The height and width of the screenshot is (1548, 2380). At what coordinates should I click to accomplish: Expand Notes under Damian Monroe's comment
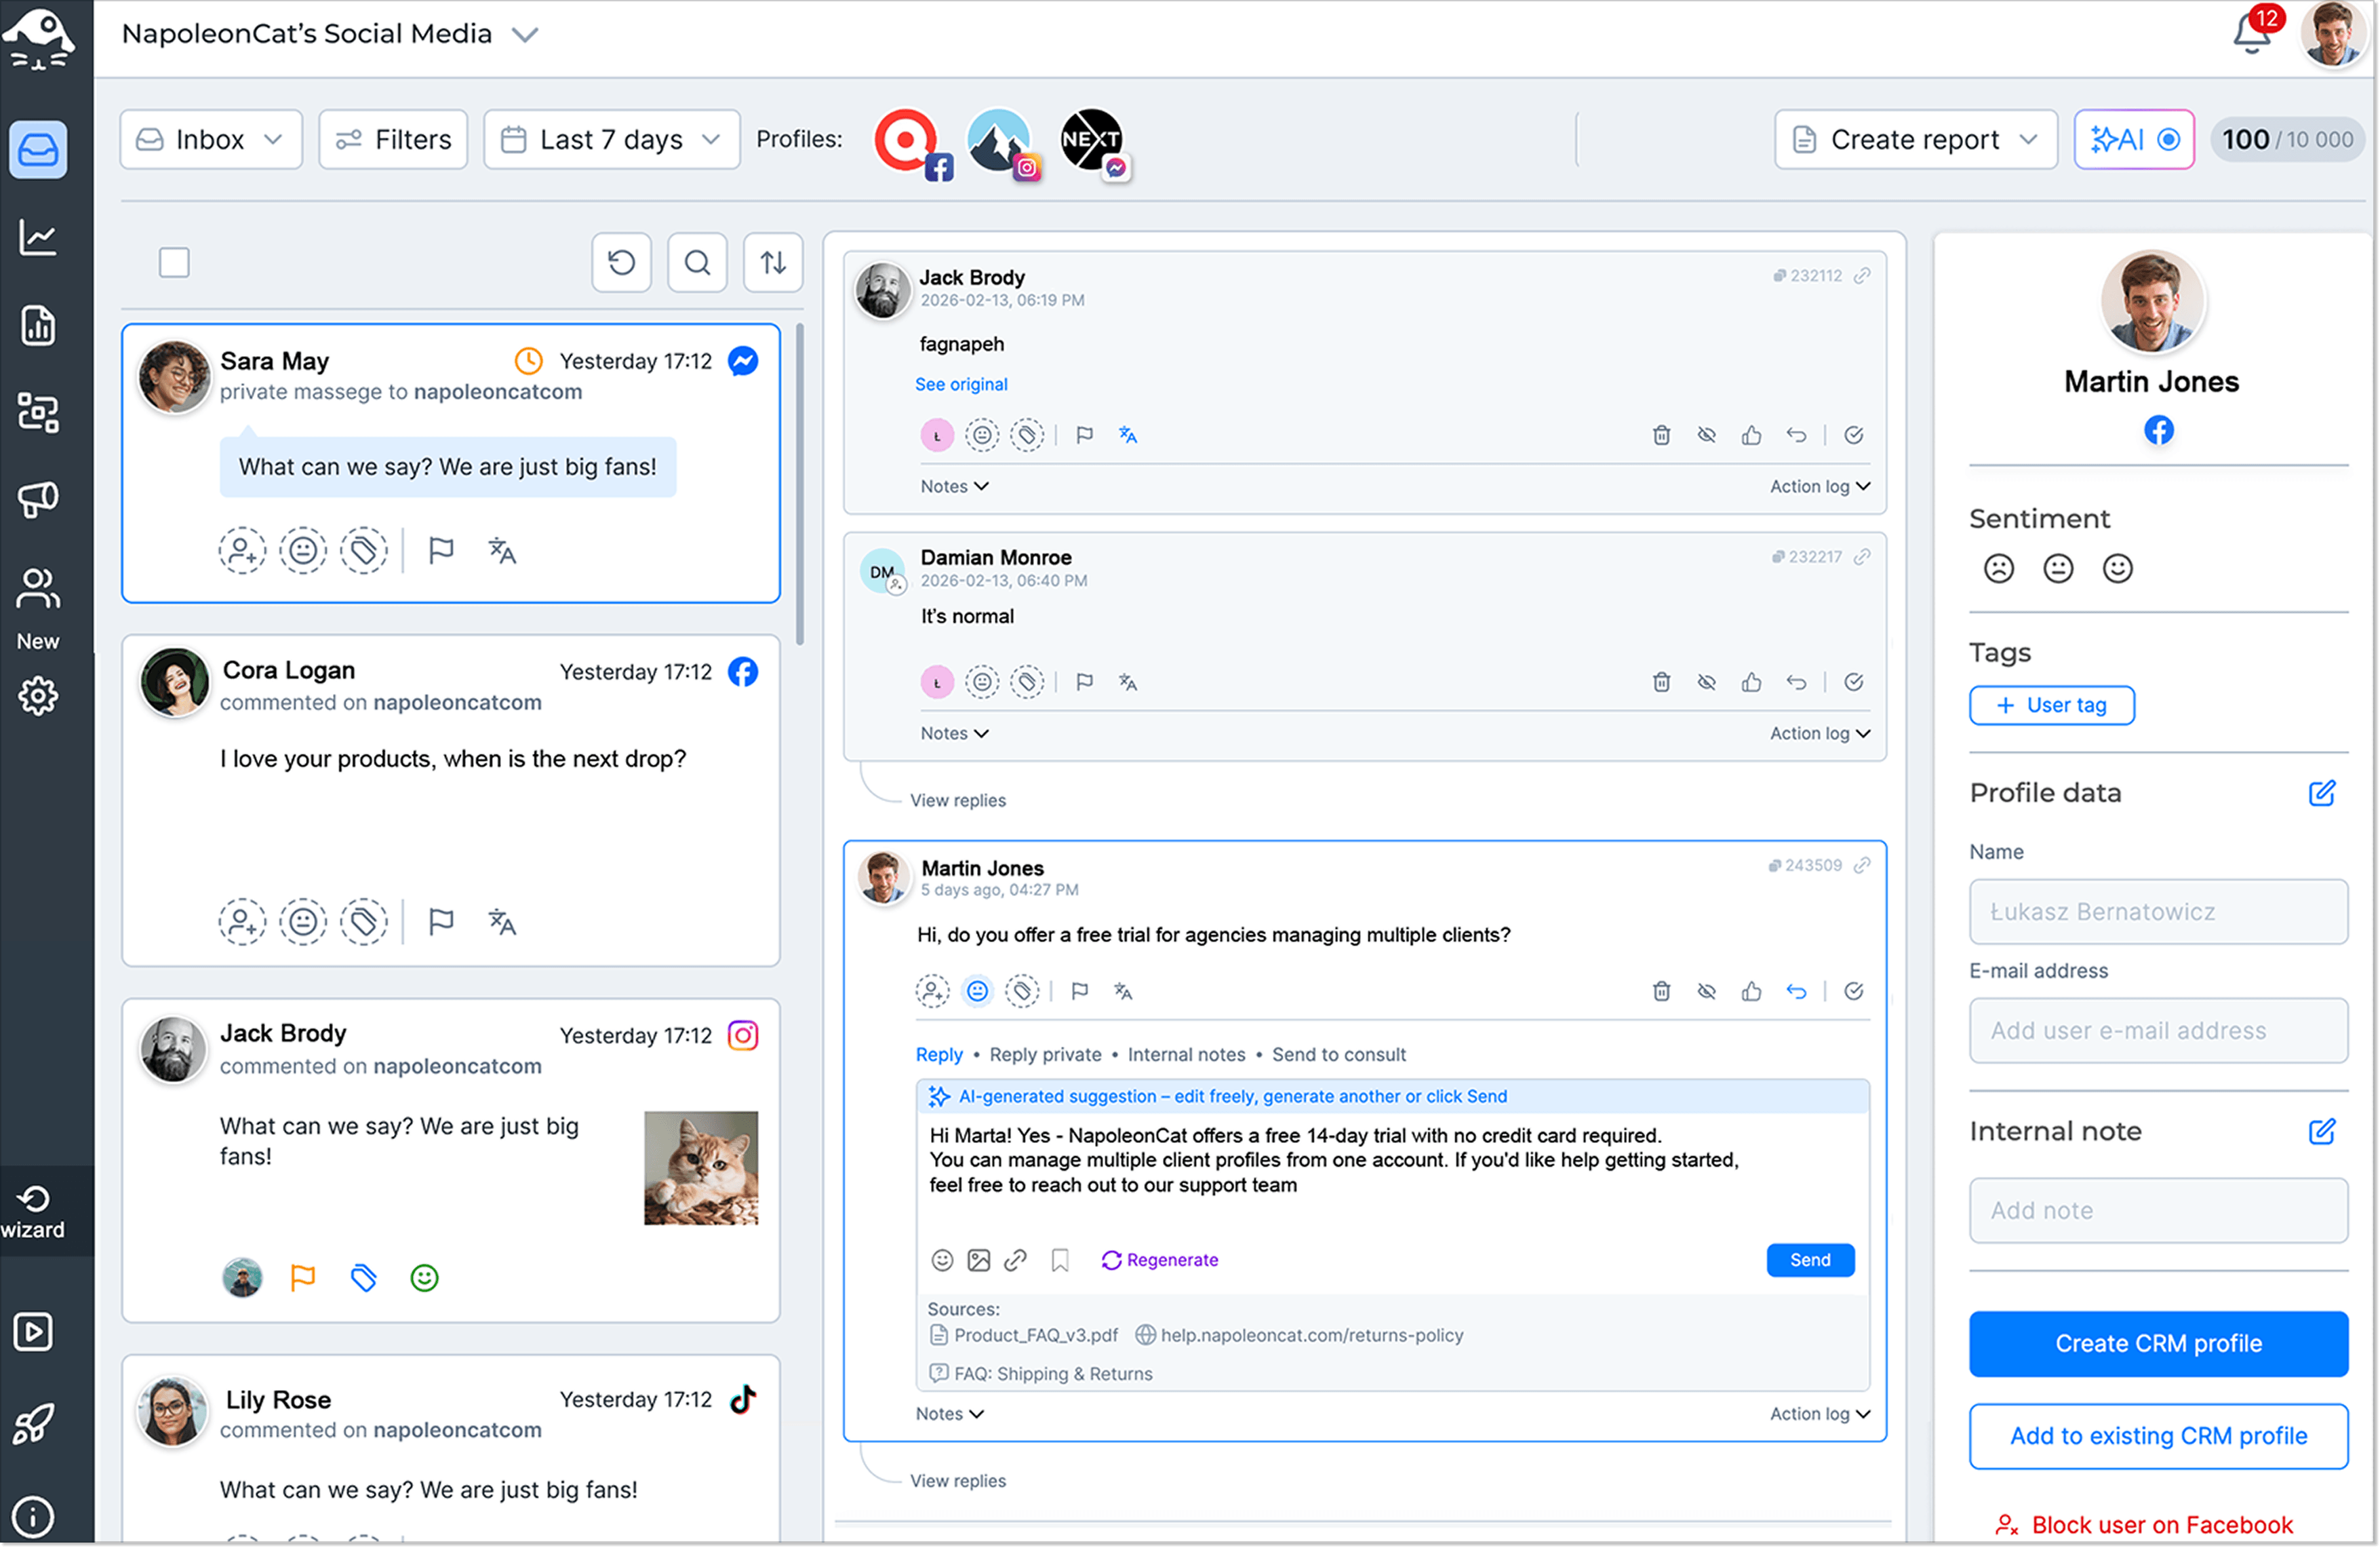(954, 733)
